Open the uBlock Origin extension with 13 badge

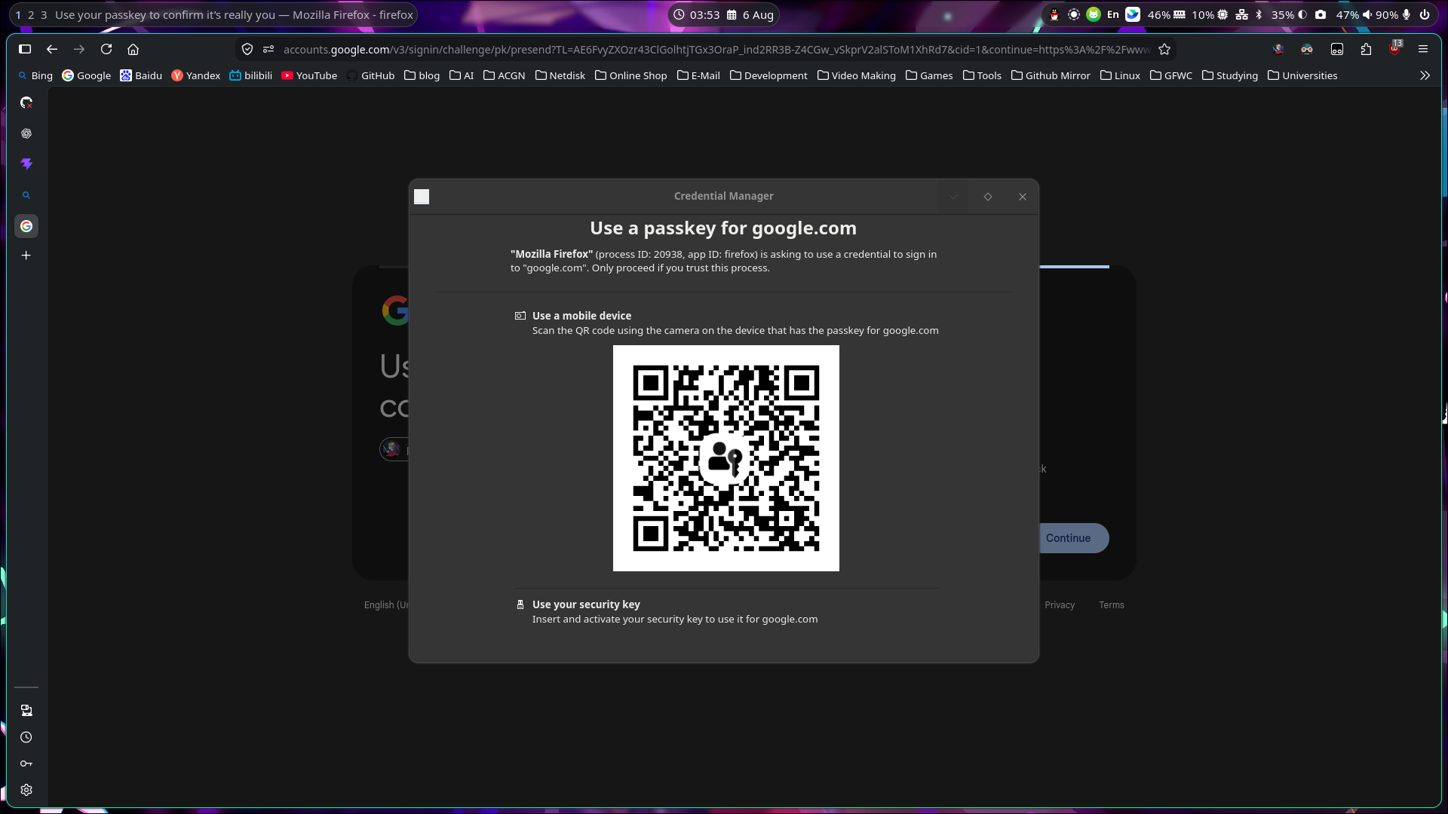point(1395,49)
